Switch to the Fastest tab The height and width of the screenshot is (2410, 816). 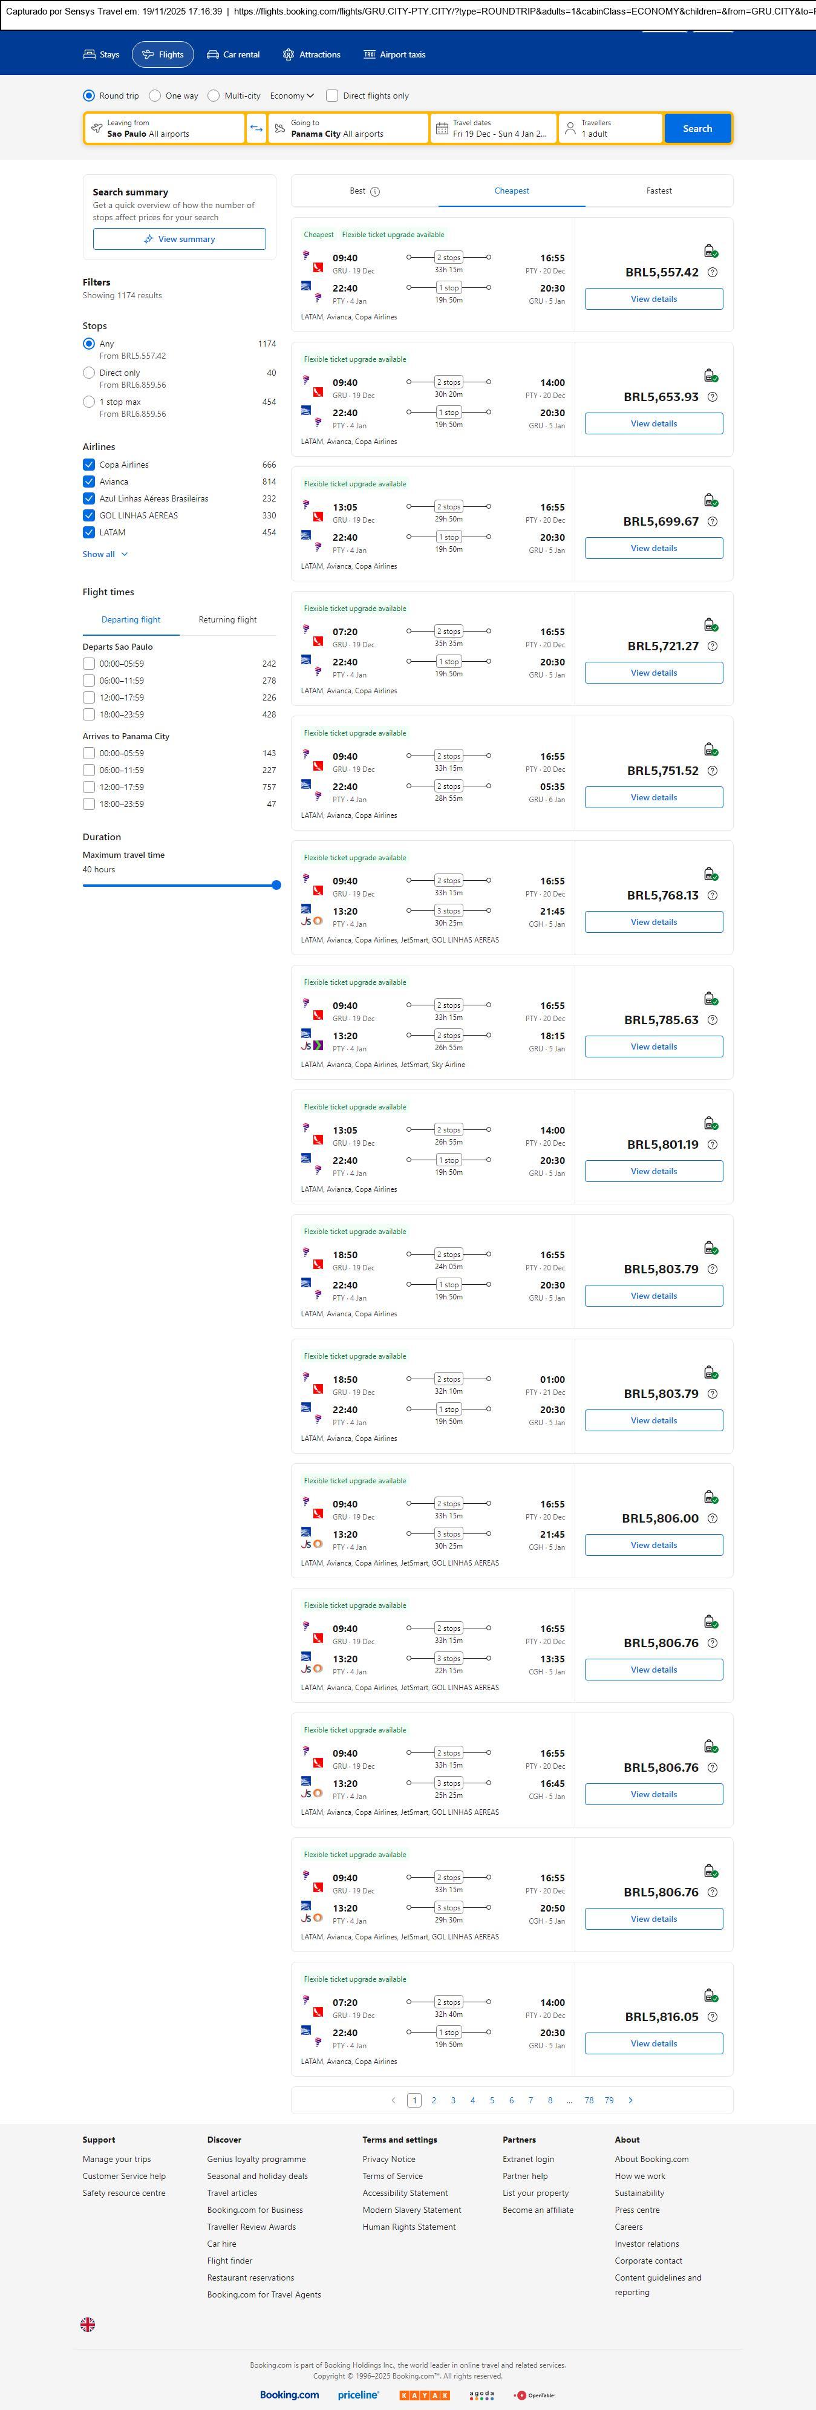pos(659,191)
